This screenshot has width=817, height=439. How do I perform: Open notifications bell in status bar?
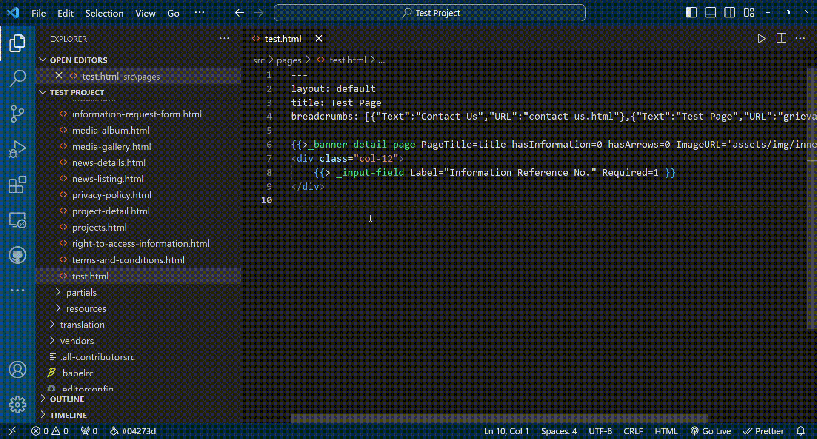801,431
